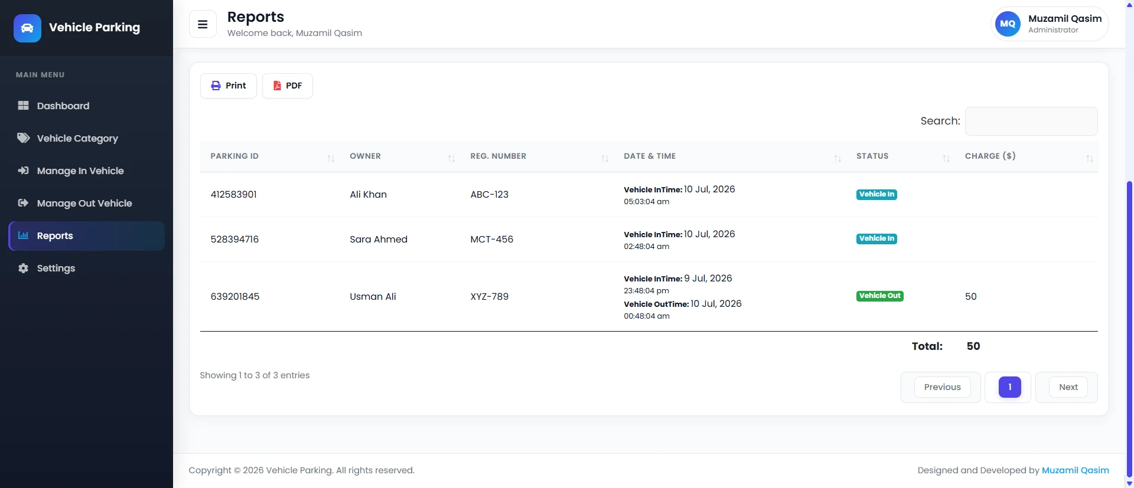Viewport: 1134px width, 488px height.
Task: Click the Reports bar chart icon
Action: pos(23,235)
